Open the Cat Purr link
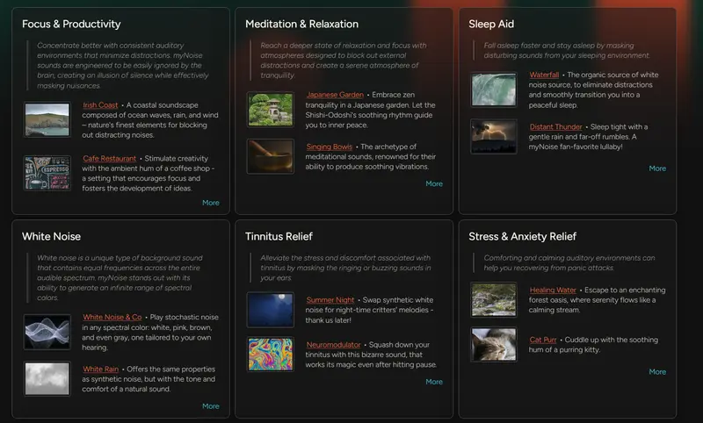 coord(542,341)
